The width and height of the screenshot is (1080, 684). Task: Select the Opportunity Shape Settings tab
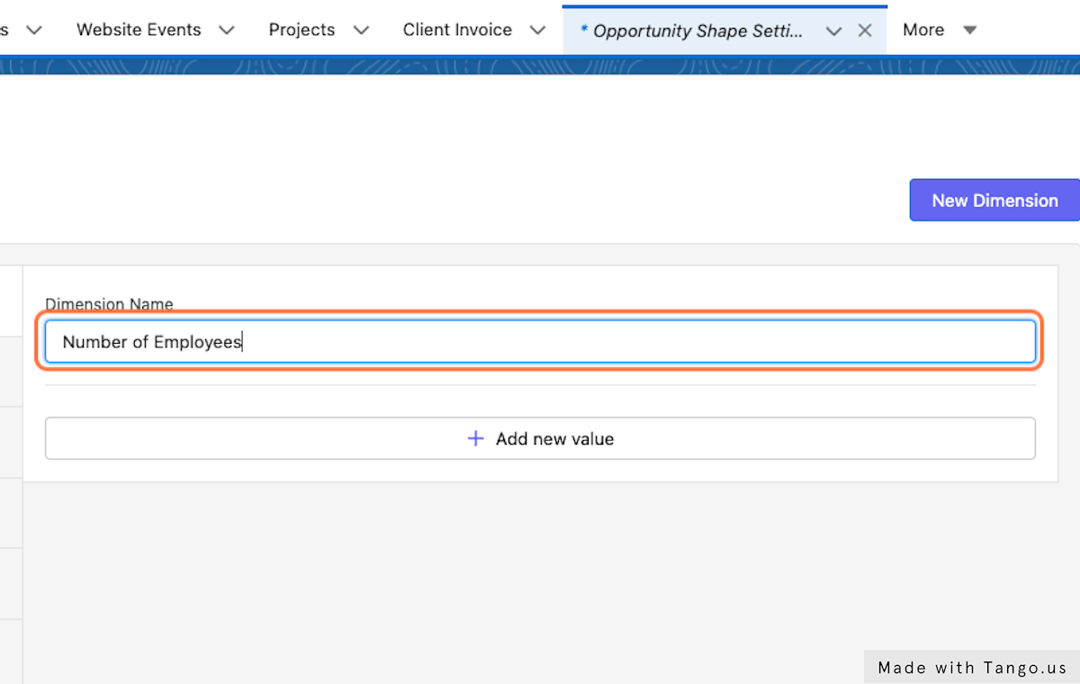pos(691,31)
